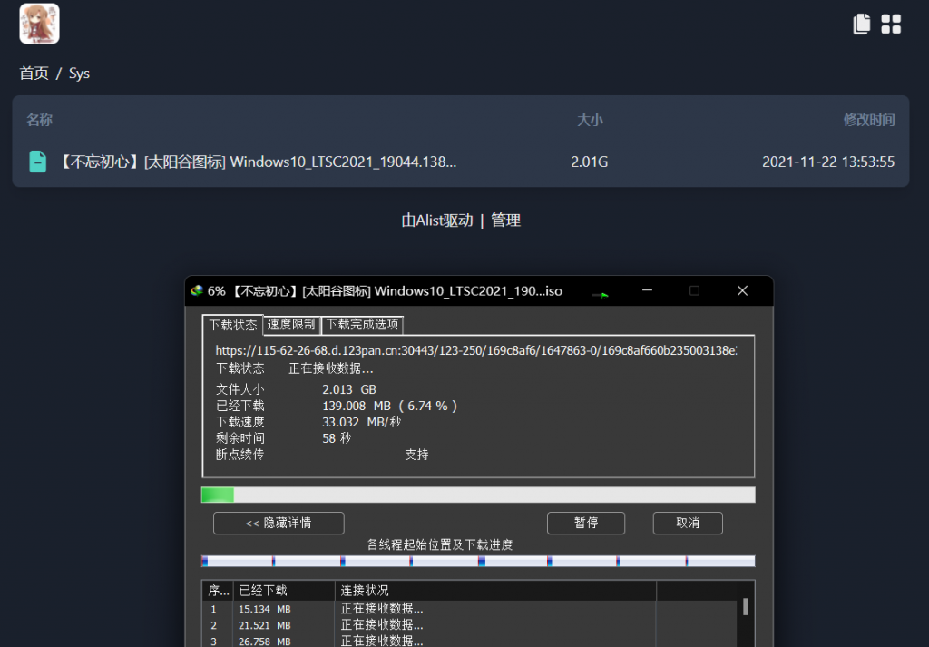929x647 pixels.
Task: Open the 下载完成选项 tab
Action: pos(362,324)
